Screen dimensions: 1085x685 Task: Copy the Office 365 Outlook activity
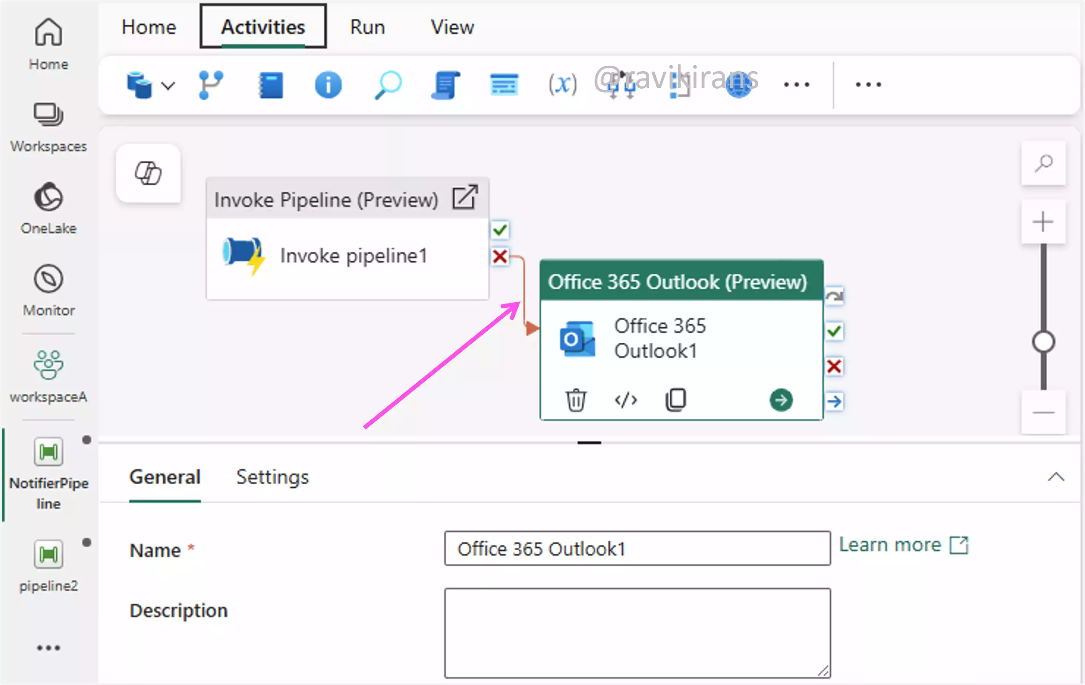tap(676, 400)
